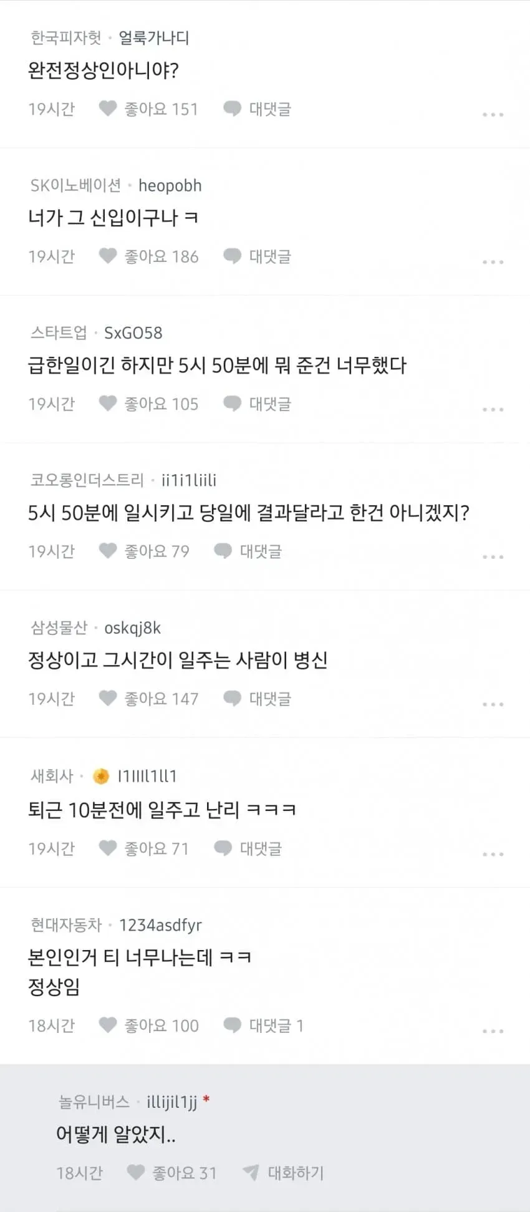Like the reply by illijil1jj
The width and height of the screenshot is (530, 1212).
click(136, 1172)
